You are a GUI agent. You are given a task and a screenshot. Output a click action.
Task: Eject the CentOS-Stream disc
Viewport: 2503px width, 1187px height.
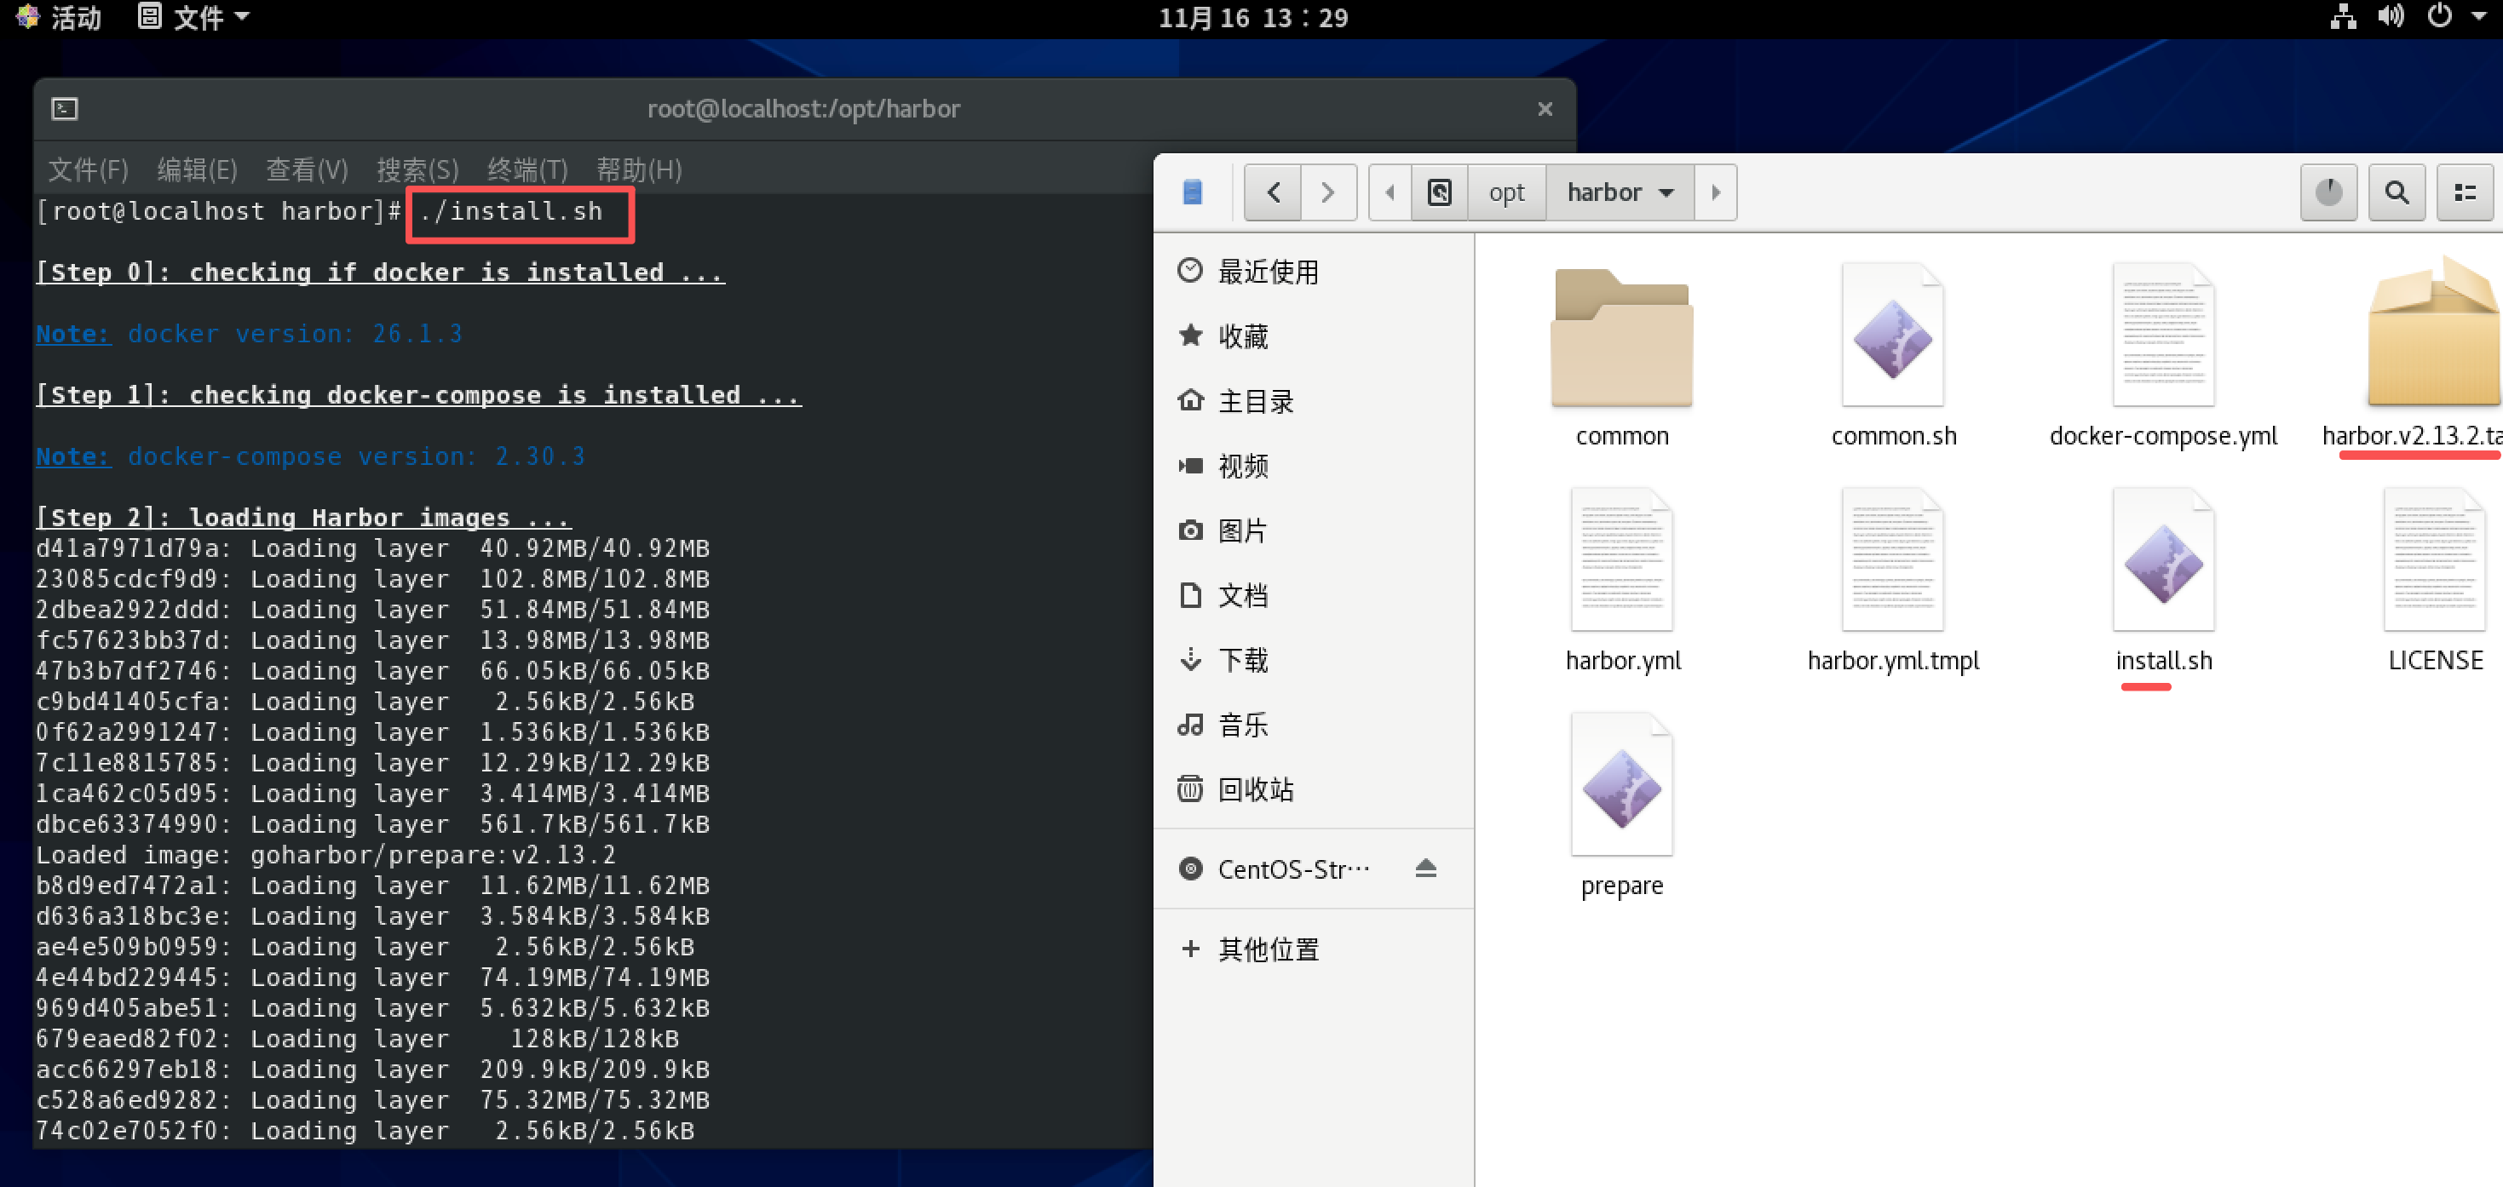[x=1424, y=869]
